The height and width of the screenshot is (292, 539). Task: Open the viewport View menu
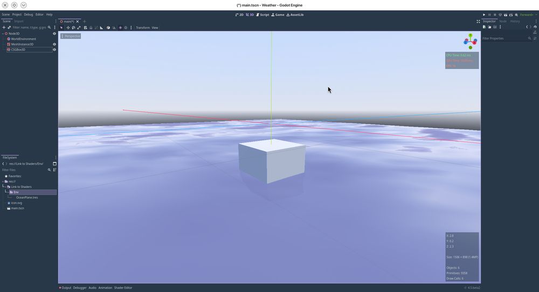coord(155,28)
